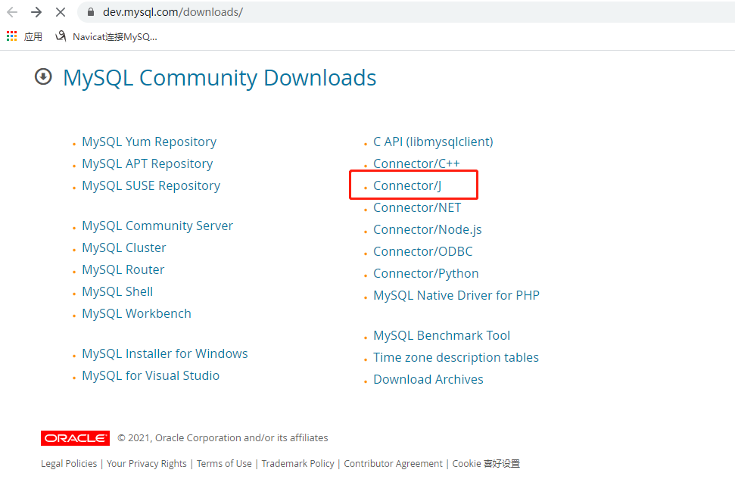Open Time zone description tables

[x=456, y=358]
